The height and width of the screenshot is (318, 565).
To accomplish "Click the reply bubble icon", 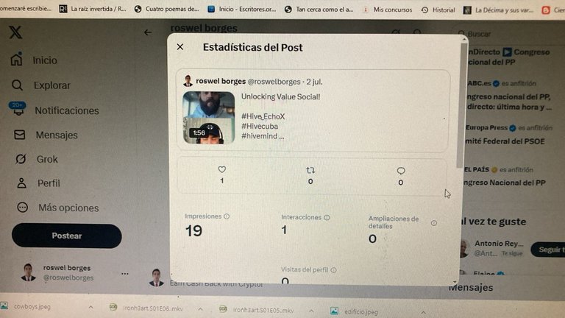I will pos(401,171).
